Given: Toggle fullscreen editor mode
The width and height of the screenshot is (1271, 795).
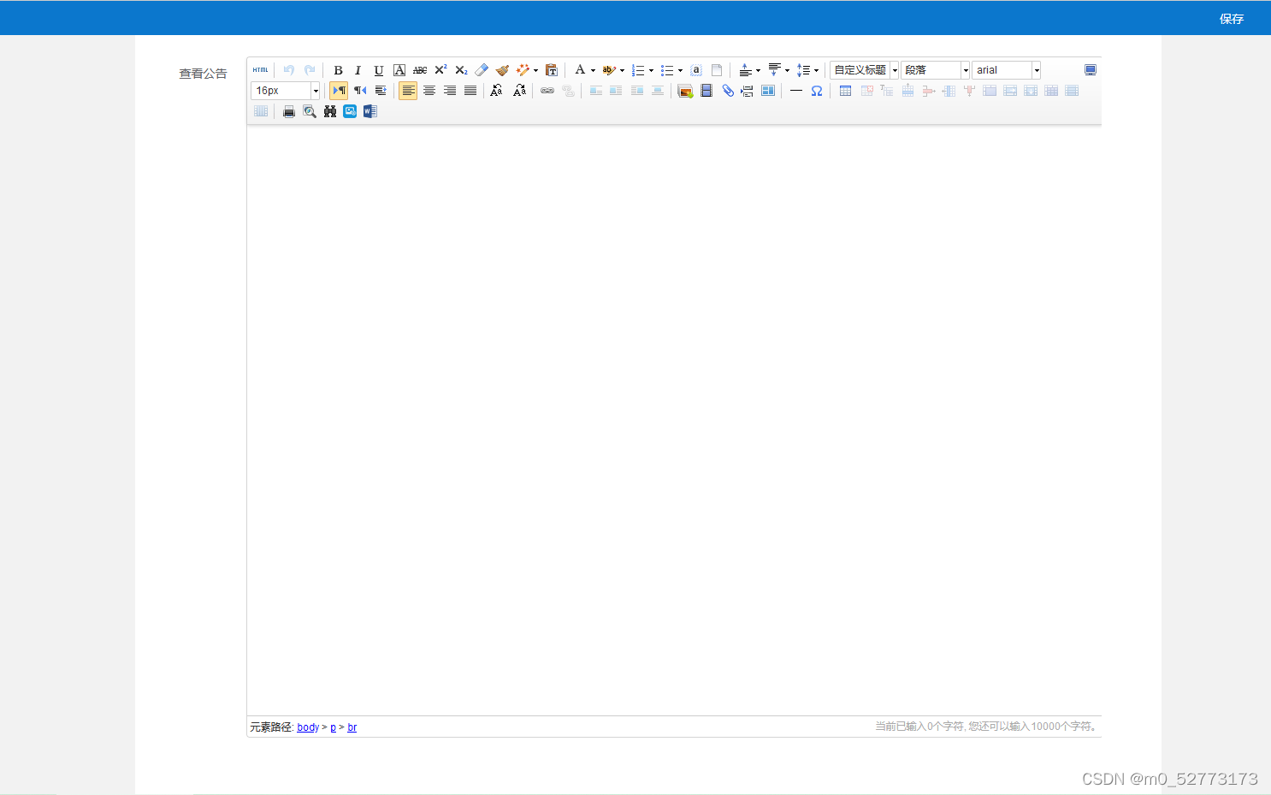Looking at the screenshot, I should pos(1091,70).
